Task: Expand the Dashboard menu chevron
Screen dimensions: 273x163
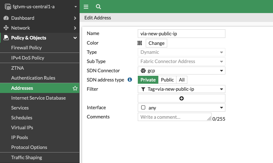Action: pyautogui.click(x=75, y=18)
